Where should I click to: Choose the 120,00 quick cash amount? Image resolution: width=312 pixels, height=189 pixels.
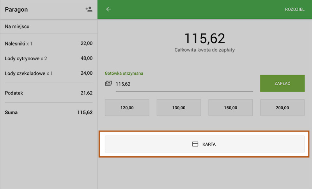tap(127, 108)
